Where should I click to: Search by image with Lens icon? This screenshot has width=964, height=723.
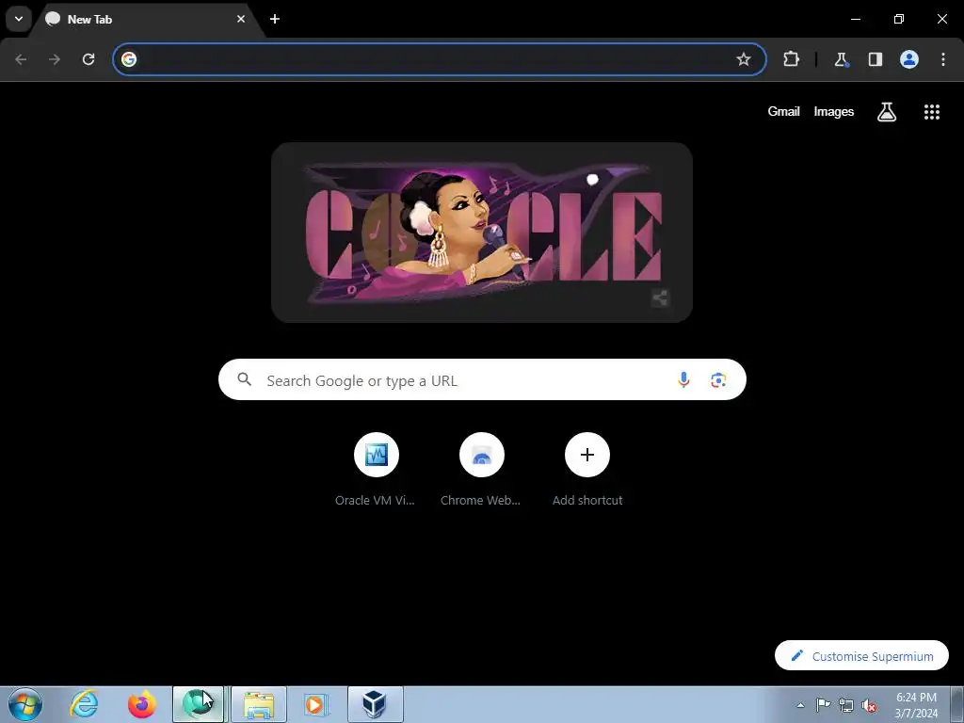coord(718,380)
